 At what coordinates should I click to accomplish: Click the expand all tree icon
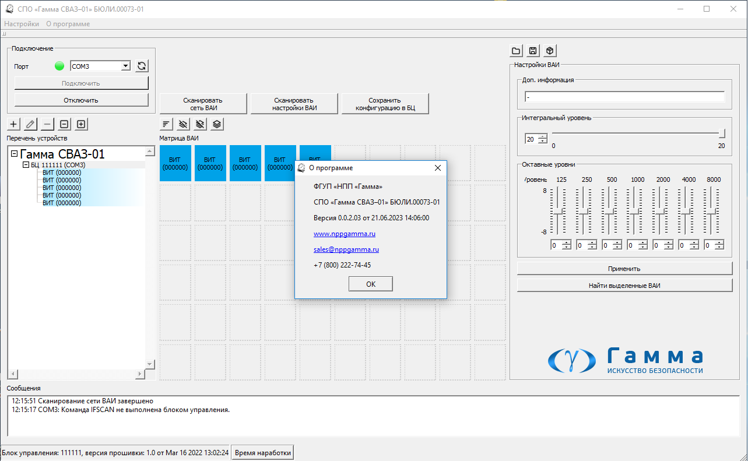coord(81,124)
